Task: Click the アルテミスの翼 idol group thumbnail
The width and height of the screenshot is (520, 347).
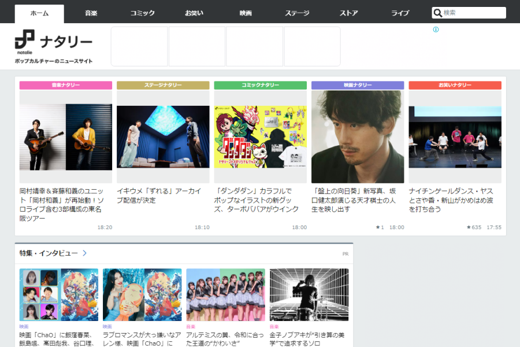Action: [x=225, y=294]
